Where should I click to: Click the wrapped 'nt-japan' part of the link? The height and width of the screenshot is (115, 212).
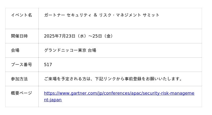click(53, 100)
